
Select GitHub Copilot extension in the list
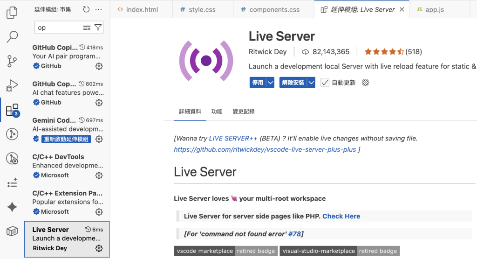67,57
